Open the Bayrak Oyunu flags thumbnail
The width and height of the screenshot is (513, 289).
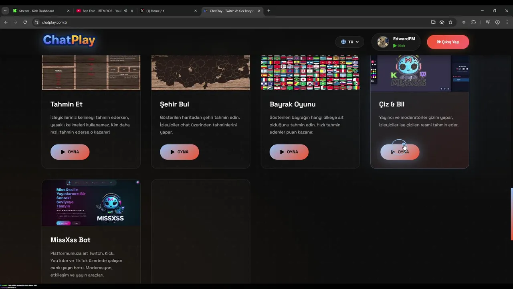(310, 73)
